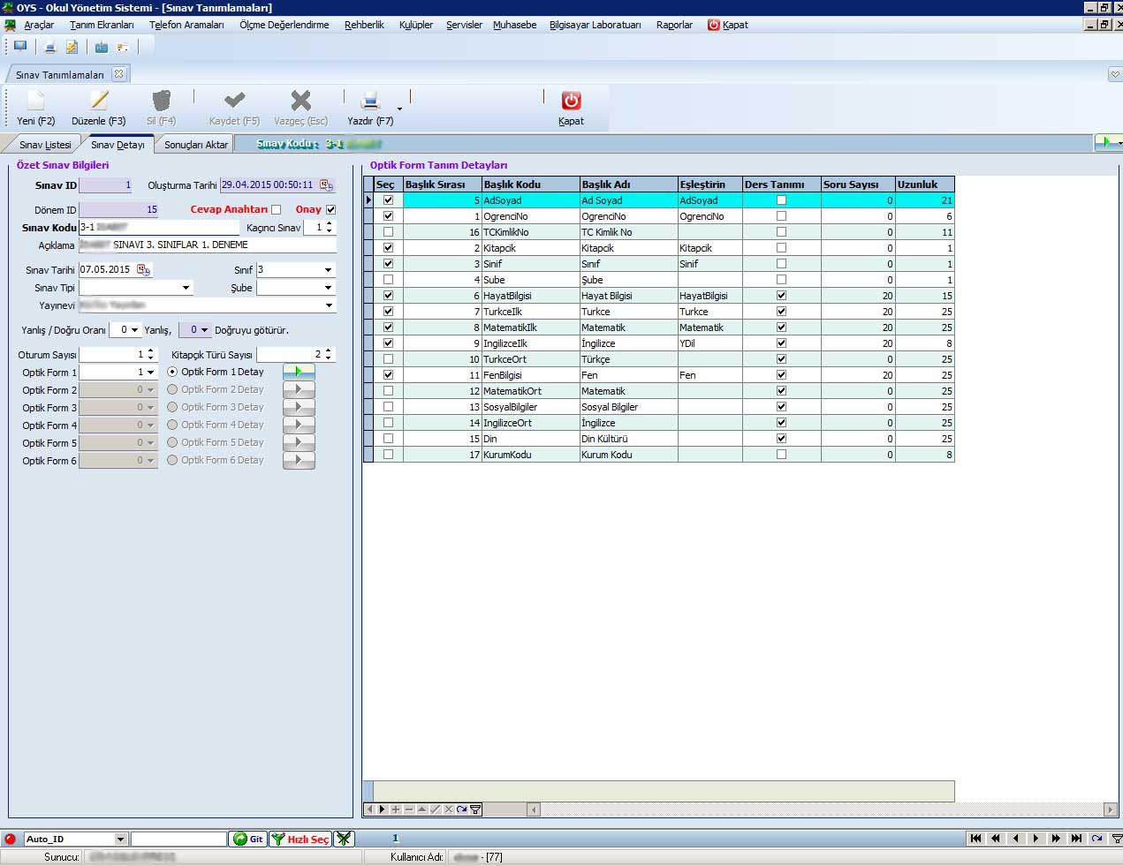Open the Araçlar menu

tap(39, 25)
